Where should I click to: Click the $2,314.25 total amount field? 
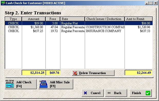[x=34, y=73]
